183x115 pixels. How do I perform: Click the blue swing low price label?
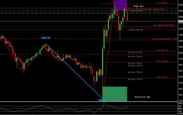click(102, 100)
